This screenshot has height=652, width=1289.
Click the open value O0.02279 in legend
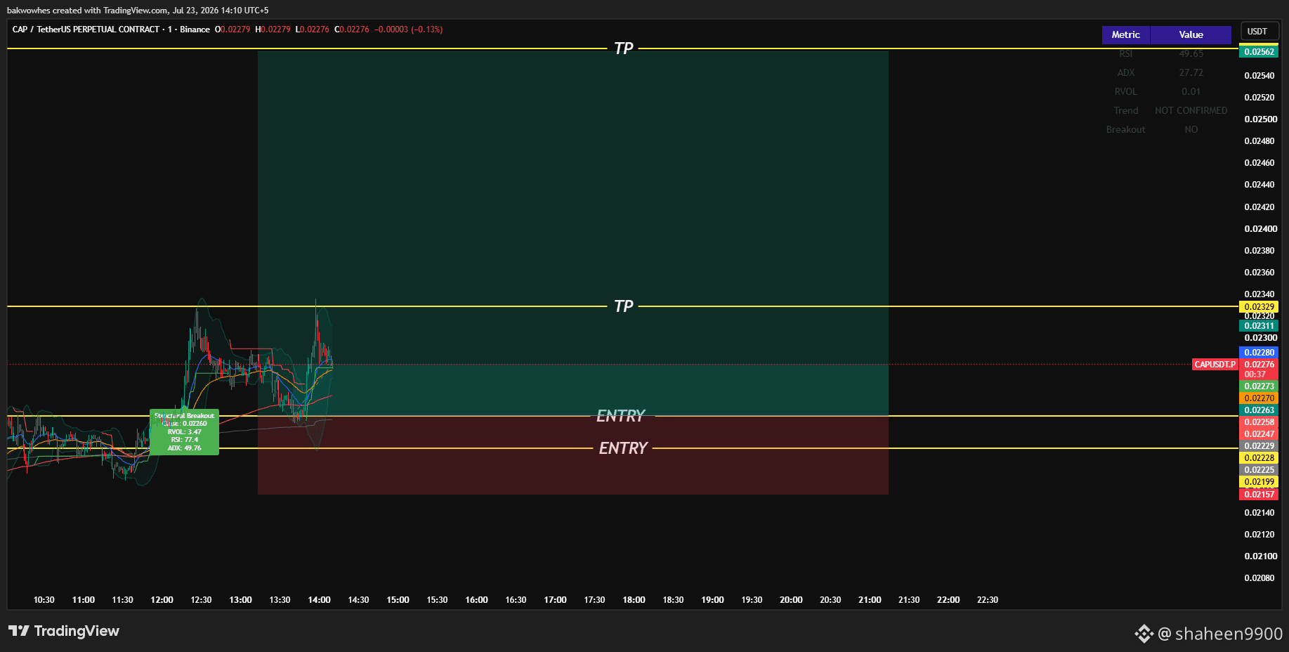click(233, 30)
